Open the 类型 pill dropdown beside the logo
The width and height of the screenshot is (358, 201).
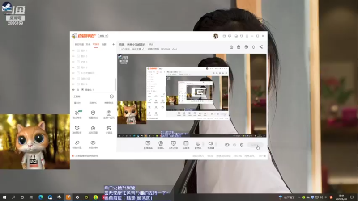[103, 36]
